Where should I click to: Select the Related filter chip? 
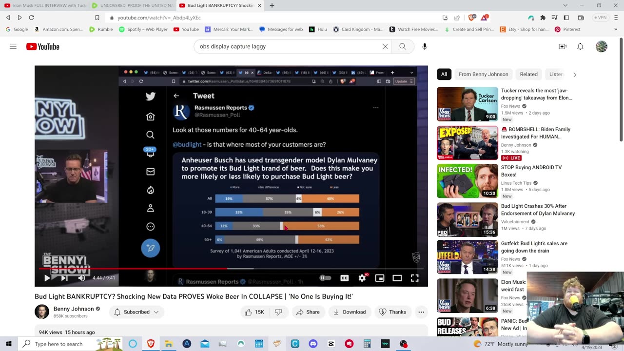pyautogui.click(x=528, y=74)
